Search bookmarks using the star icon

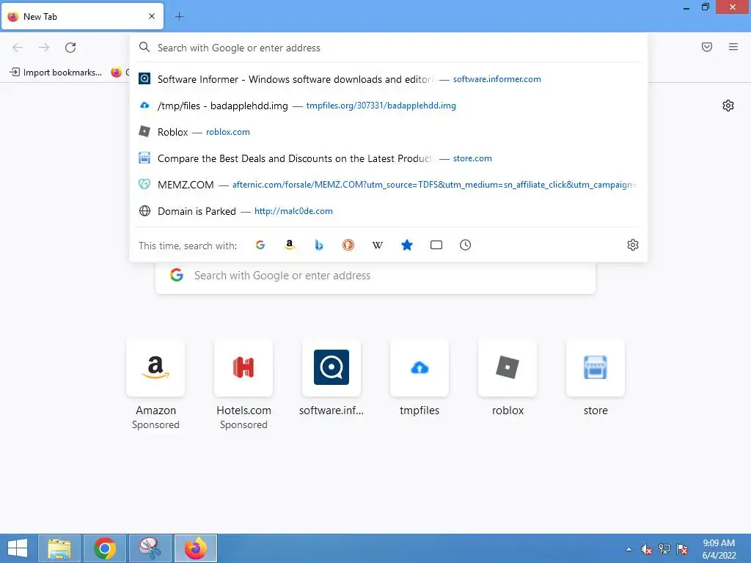point(406,245)
